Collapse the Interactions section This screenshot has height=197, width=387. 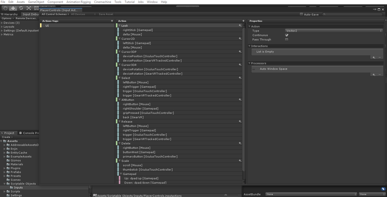click(250, 46)
